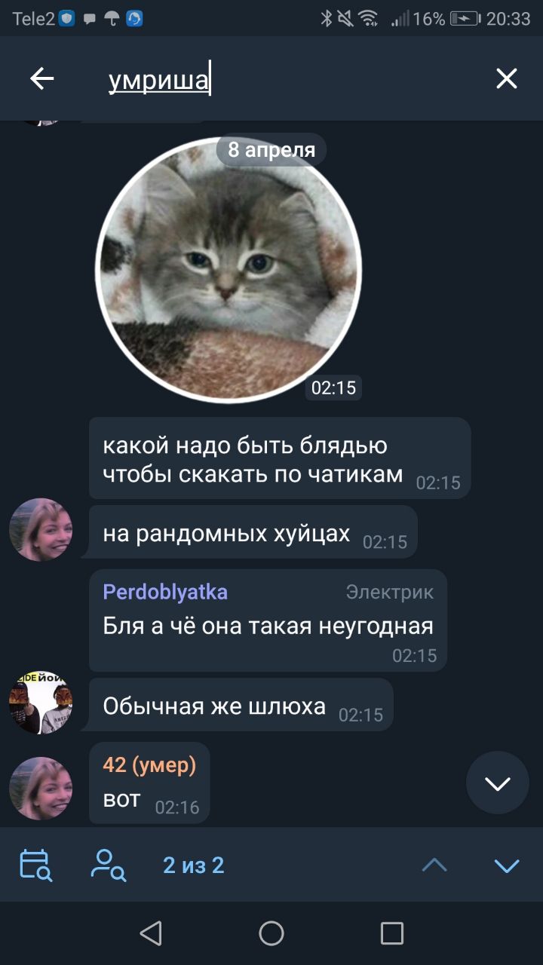Play the round cat video message

(x=229, y=270)
